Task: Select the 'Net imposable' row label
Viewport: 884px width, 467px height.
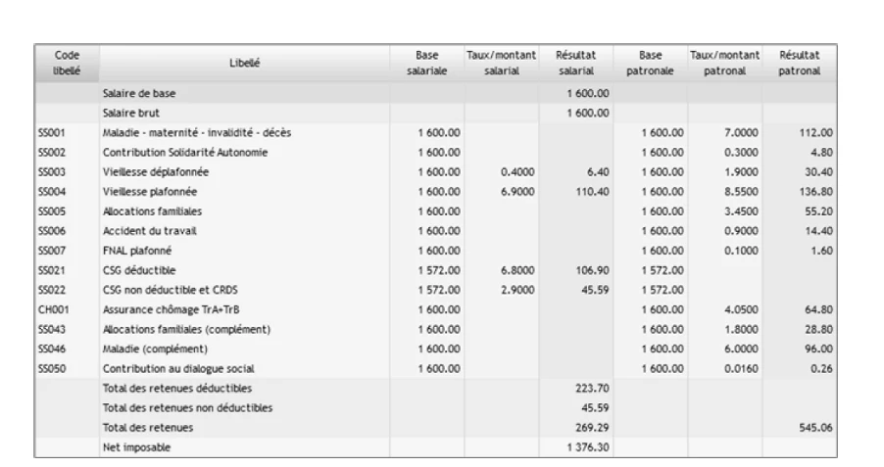Action: click(x=136, y=448)
